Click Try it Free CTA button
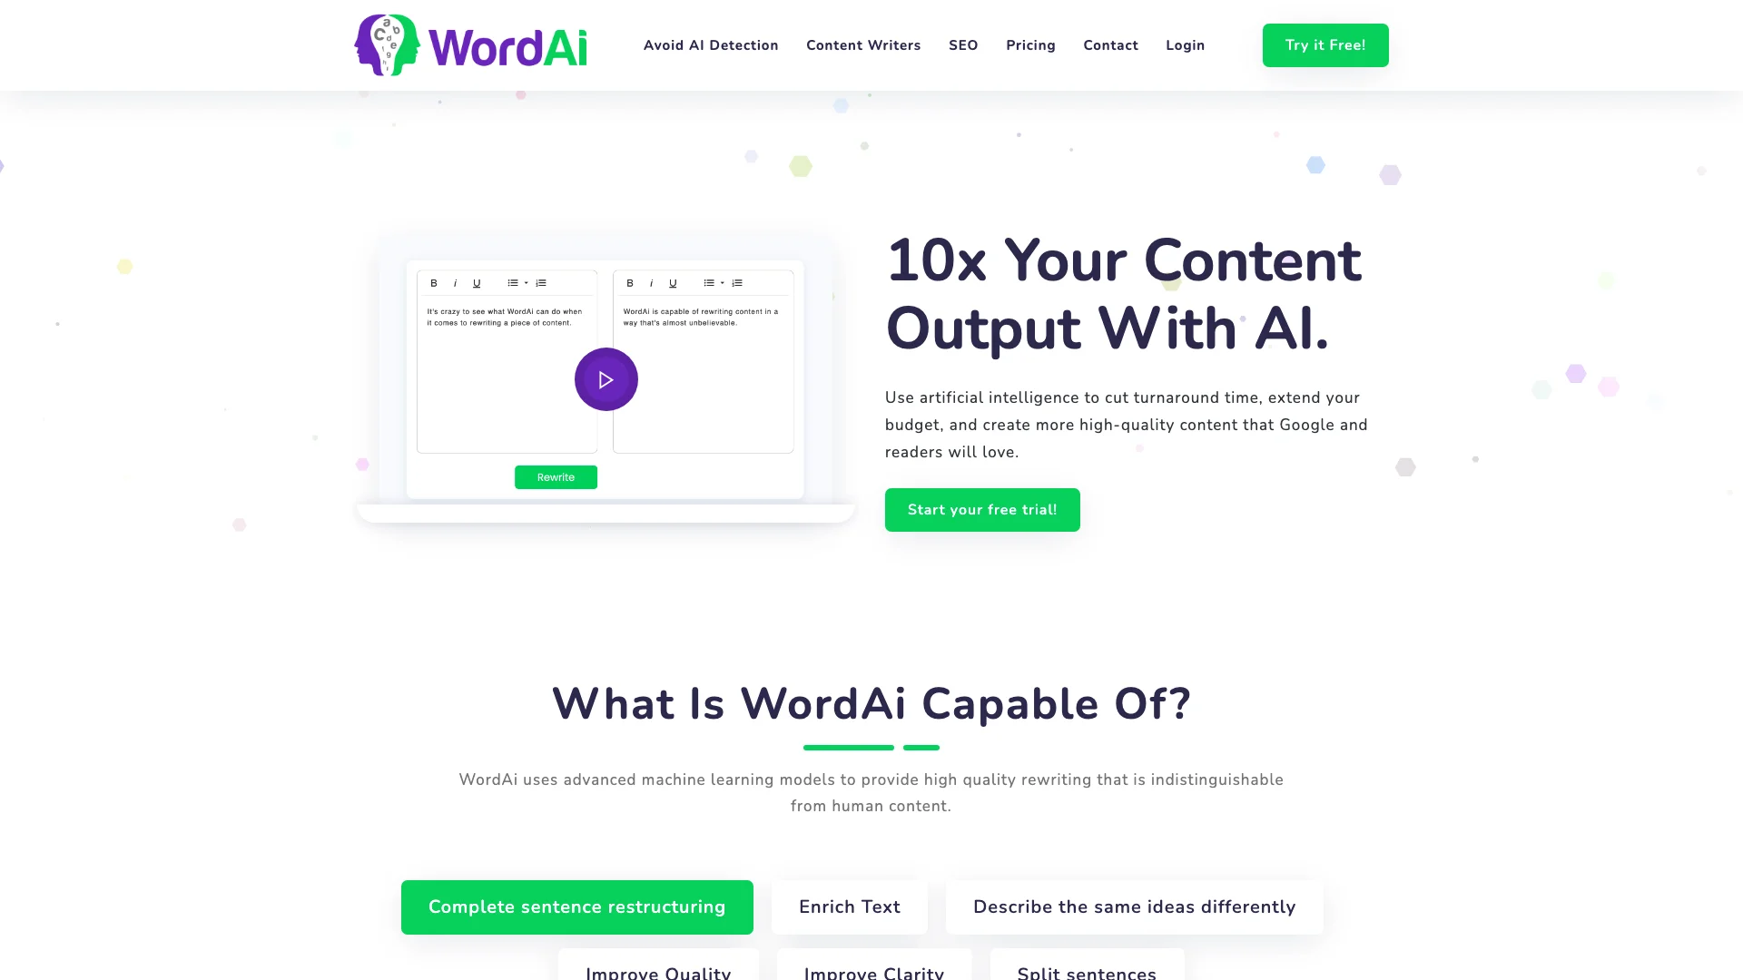The width and height of the screenshot is (1743, 980). point(1325,44)
